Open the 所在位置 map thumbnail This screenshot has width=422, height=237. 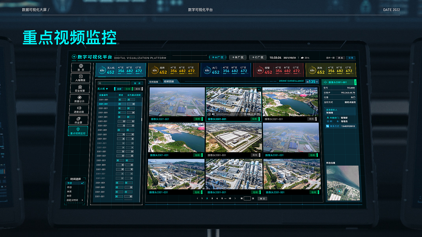(x=343, y=183)
